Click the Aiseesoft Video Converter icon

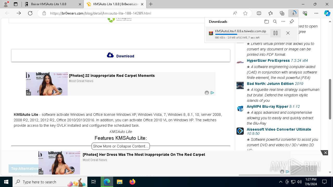tap(240, 131)
